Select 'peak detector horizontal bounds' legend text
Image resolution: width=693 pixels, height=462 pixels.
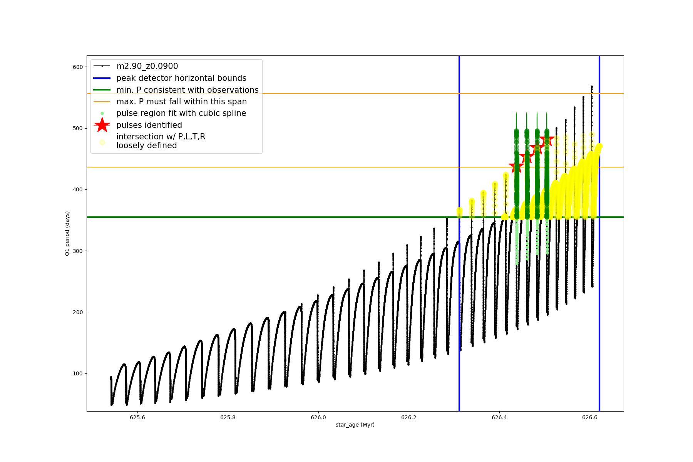click(181, 78)
